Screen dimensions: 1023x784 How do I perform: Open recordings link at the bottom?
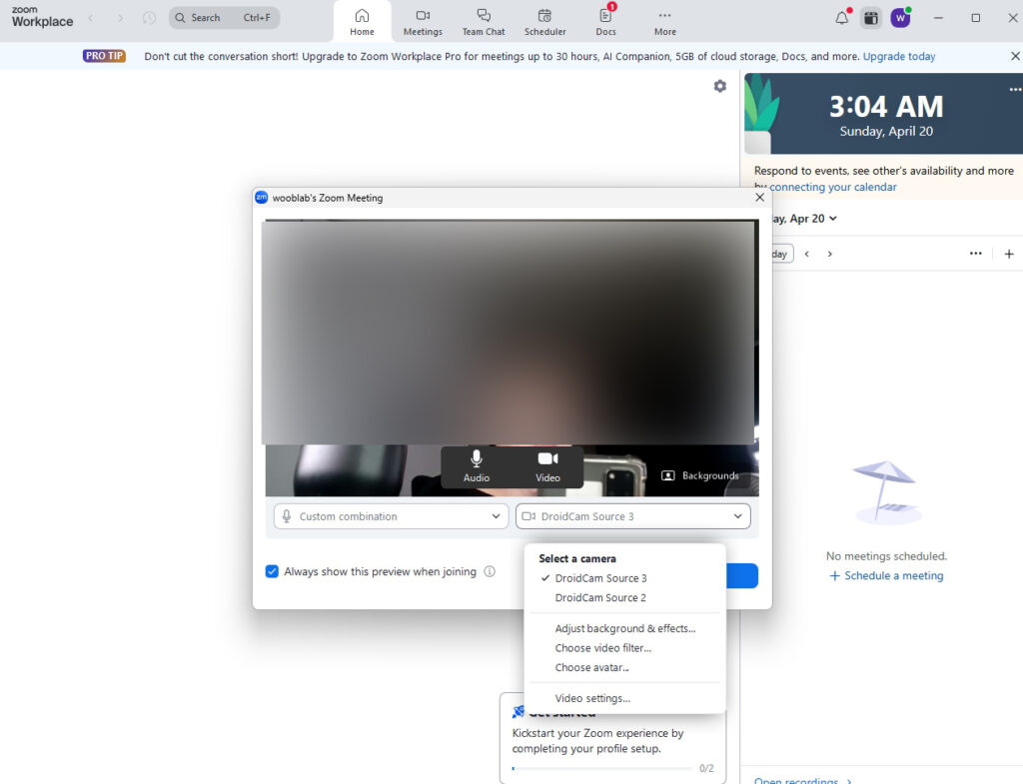[x=802, y=779]
